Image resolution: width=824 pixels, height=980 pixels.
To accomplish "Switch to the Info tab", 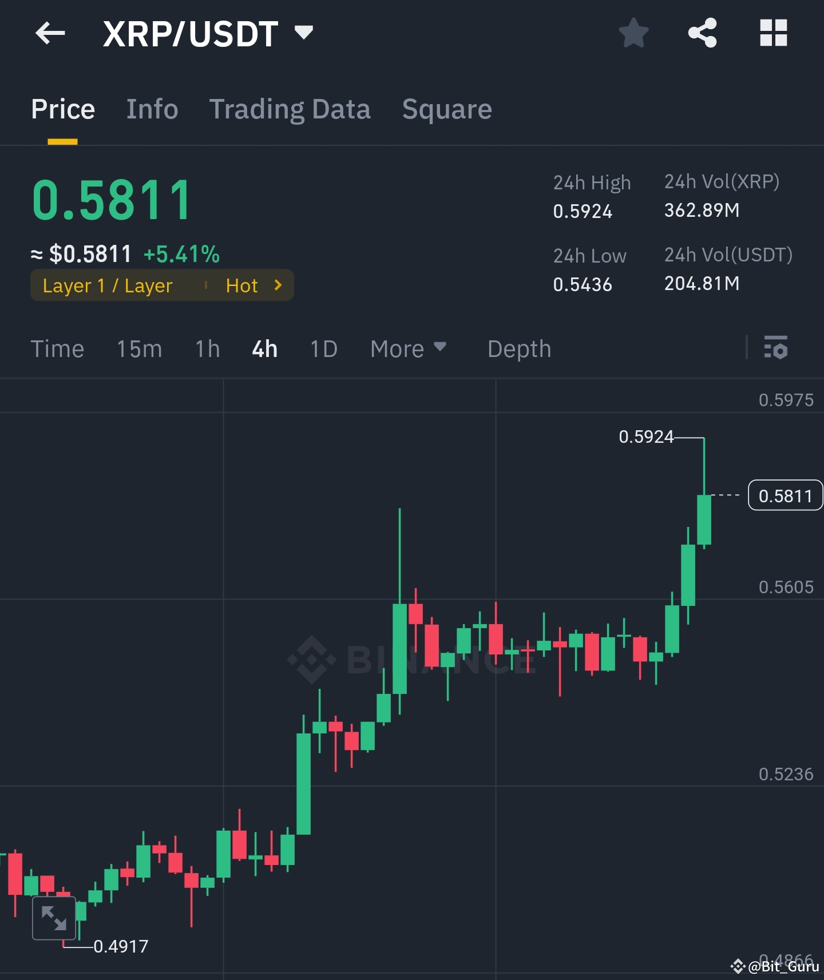I will 152,109.
